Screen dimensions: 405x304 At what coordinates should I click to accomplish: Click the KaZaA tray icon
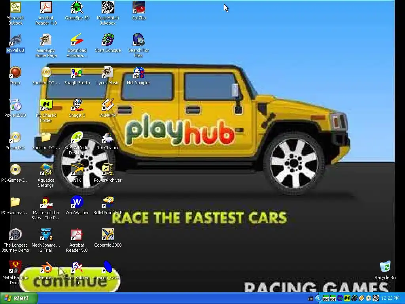coord(347,298)
